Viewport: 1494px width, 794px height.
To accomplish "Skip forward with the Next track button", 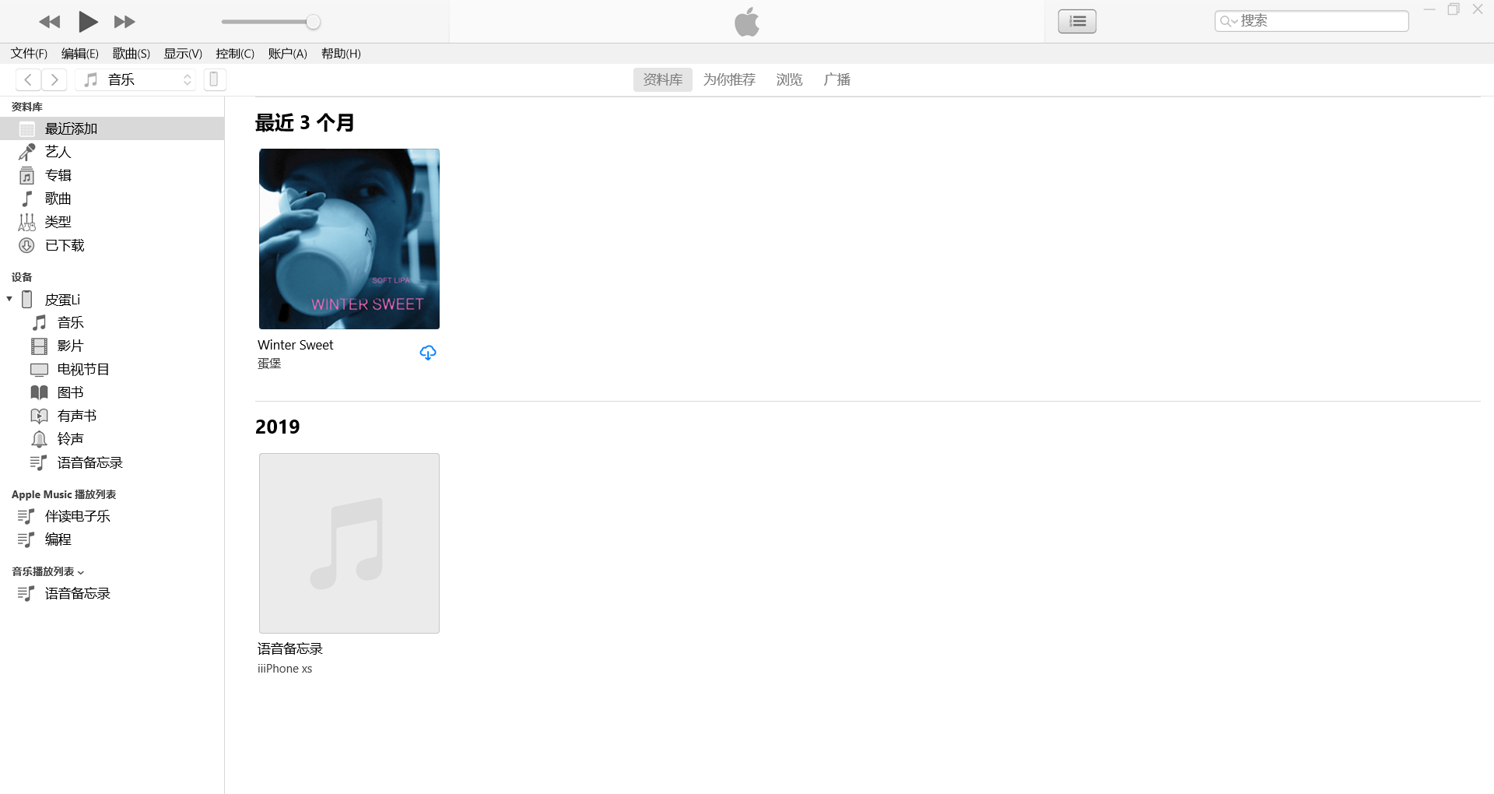I will (x=124, y=22).
